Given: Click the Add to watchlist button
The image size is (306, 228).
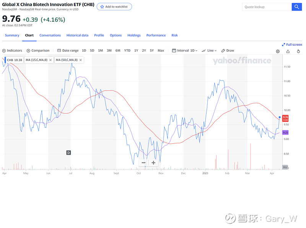Looking at the screenshot, I should tap(114, 6).
